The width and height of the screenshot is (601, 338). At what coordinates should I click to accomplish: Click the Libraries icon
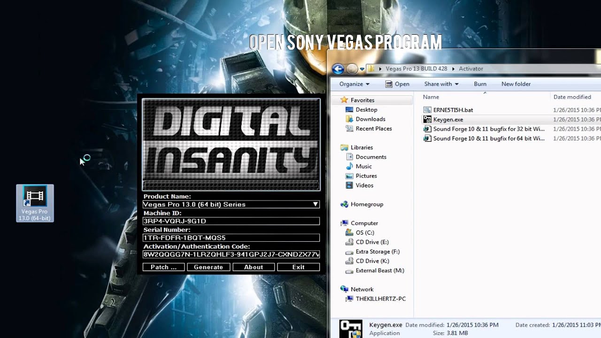[344, 147]
